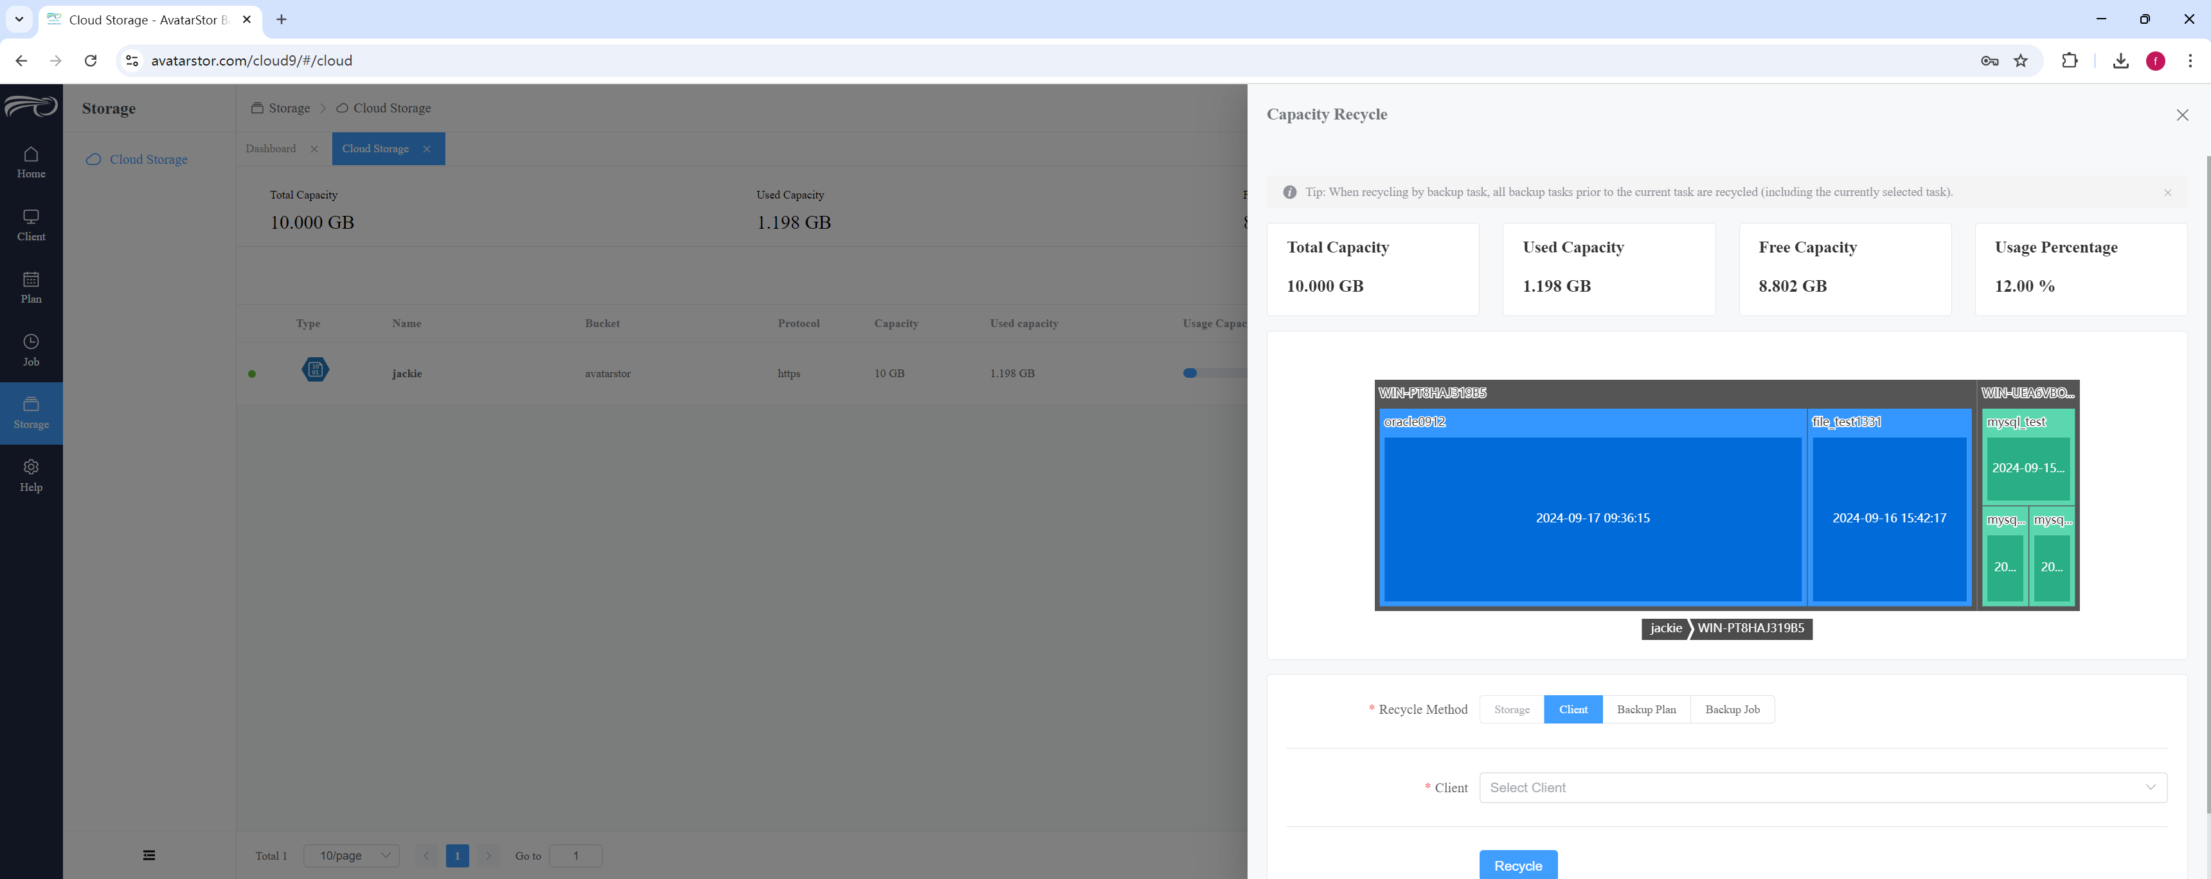Open the Home section in sidebar
The image size is (2211, 879).
[x=31, y=162]
